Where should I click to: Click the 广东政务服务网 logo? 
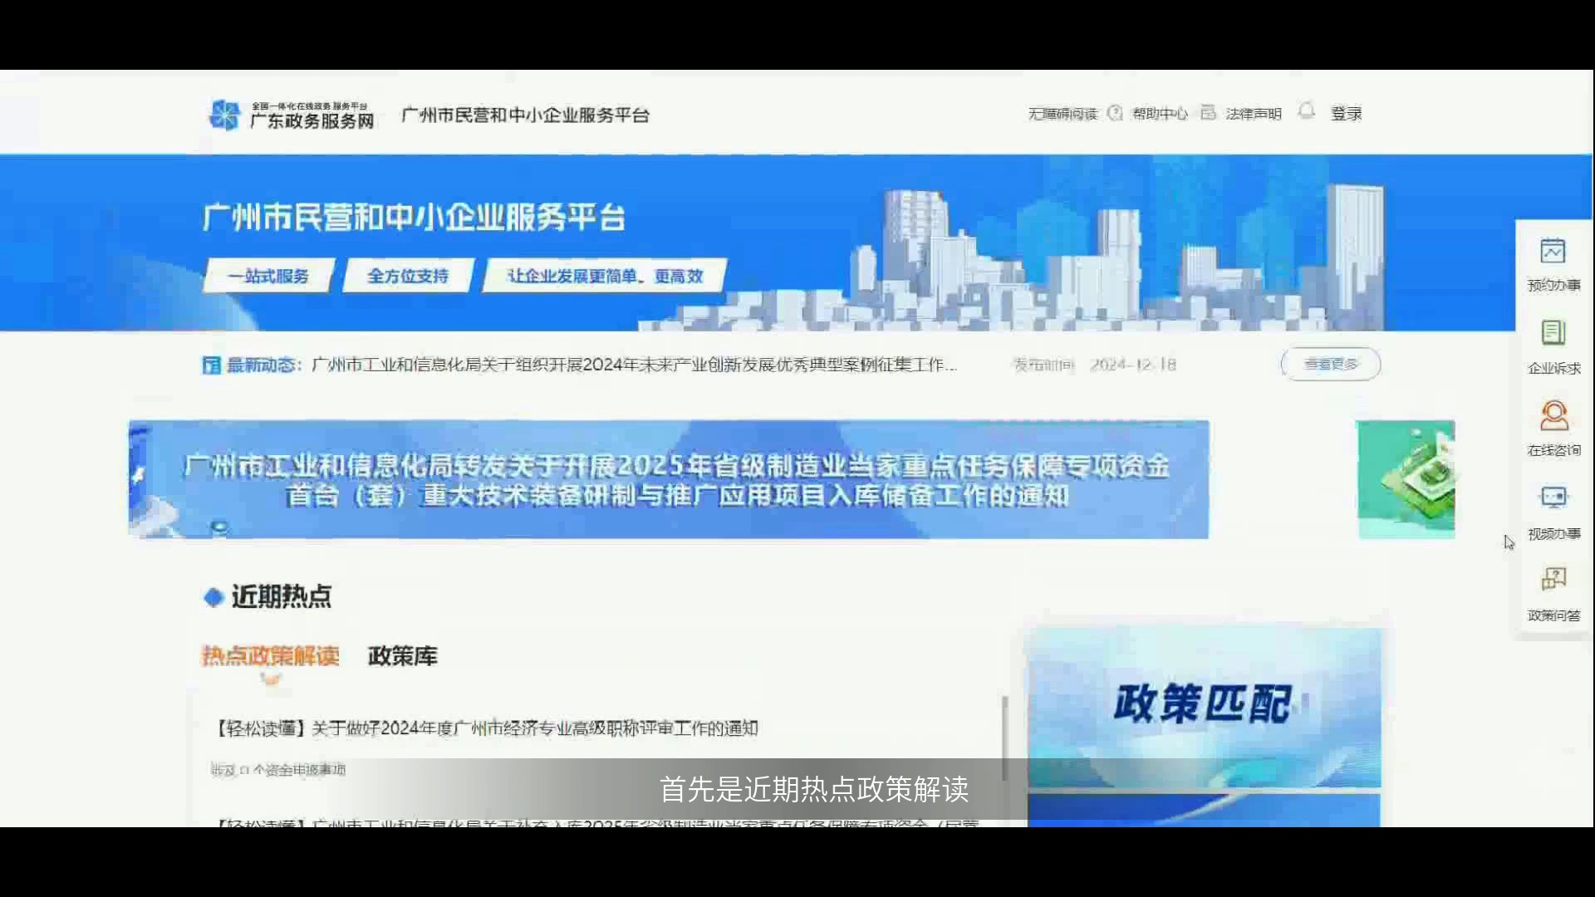(292, 115)
